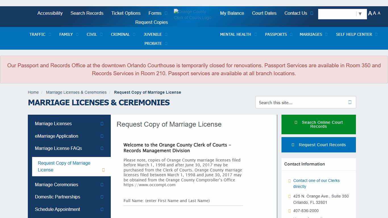Select the smallest font size A icon
388x218 pixels.
point(379,13)
